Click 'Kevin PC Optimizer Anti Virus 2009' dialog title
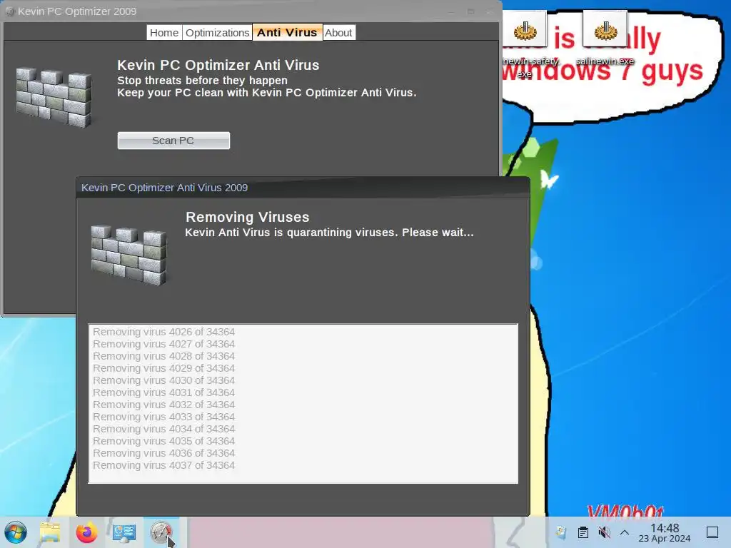Image resolution: width=731 pixels, height=548 pixels. click(x=165, y=188)
